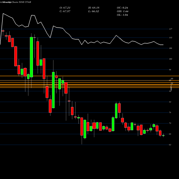The height and width of the screenshot is (179, 179).
Task: Click the 'OH: 1.44' value
Action: pyautogui.click(x=122, y=11)
